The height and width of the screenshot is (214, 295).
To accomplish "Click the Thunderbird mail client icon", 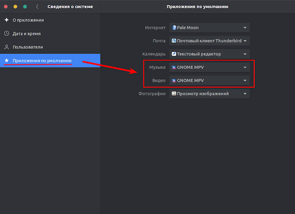I will tap(174, 41).
